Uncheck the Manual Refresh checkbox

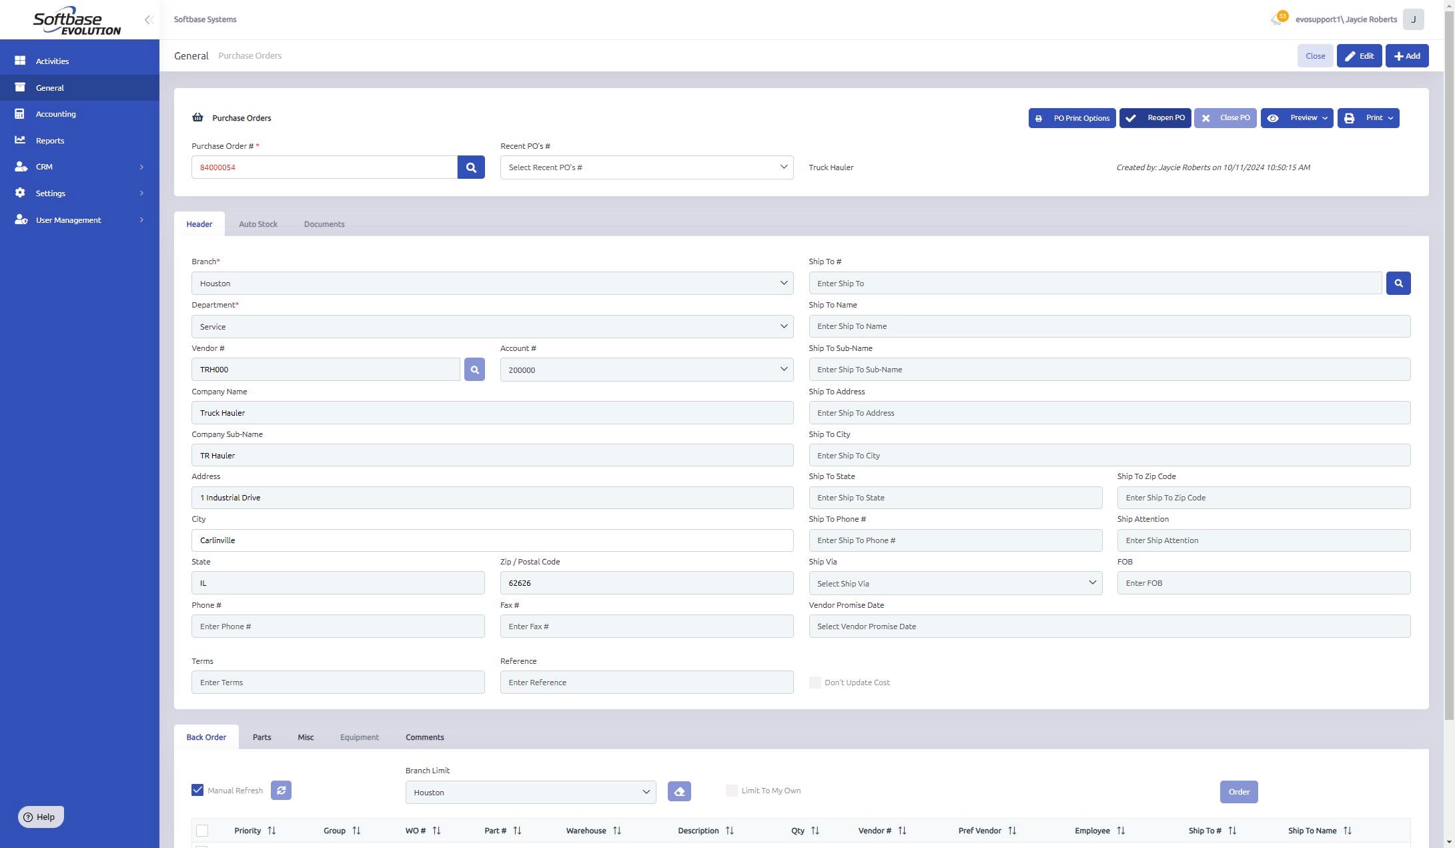point(197,790)
